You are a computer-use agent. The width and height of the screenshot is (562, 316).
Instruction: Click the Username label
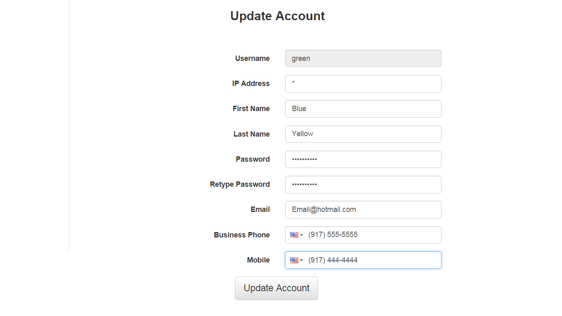(x=252, y=58)
